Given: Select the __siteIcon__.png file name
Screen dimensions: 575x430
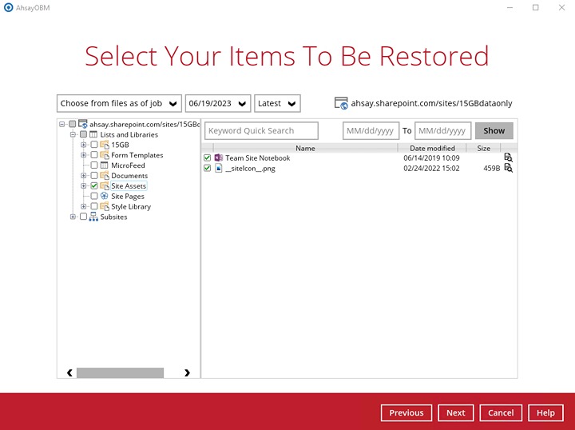Looking at the screenshot, I should point(250,169).
